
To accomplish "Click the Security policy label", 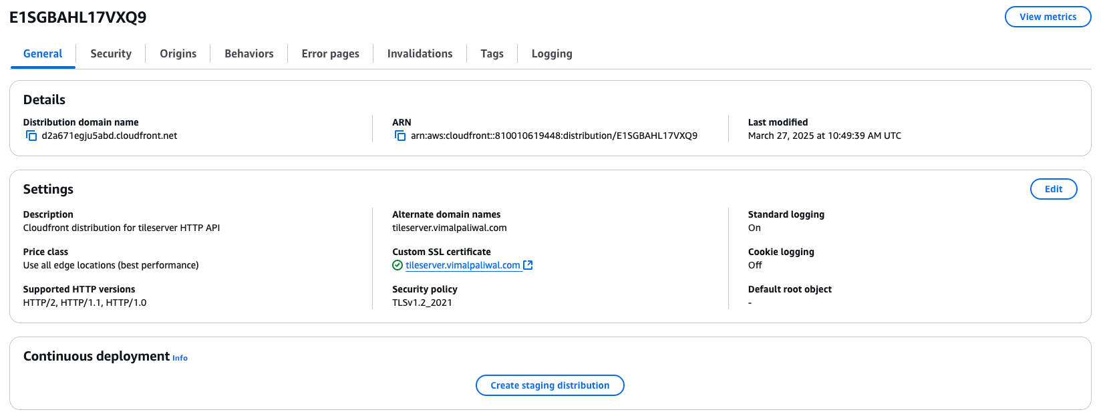I will (x=425, y=289).
